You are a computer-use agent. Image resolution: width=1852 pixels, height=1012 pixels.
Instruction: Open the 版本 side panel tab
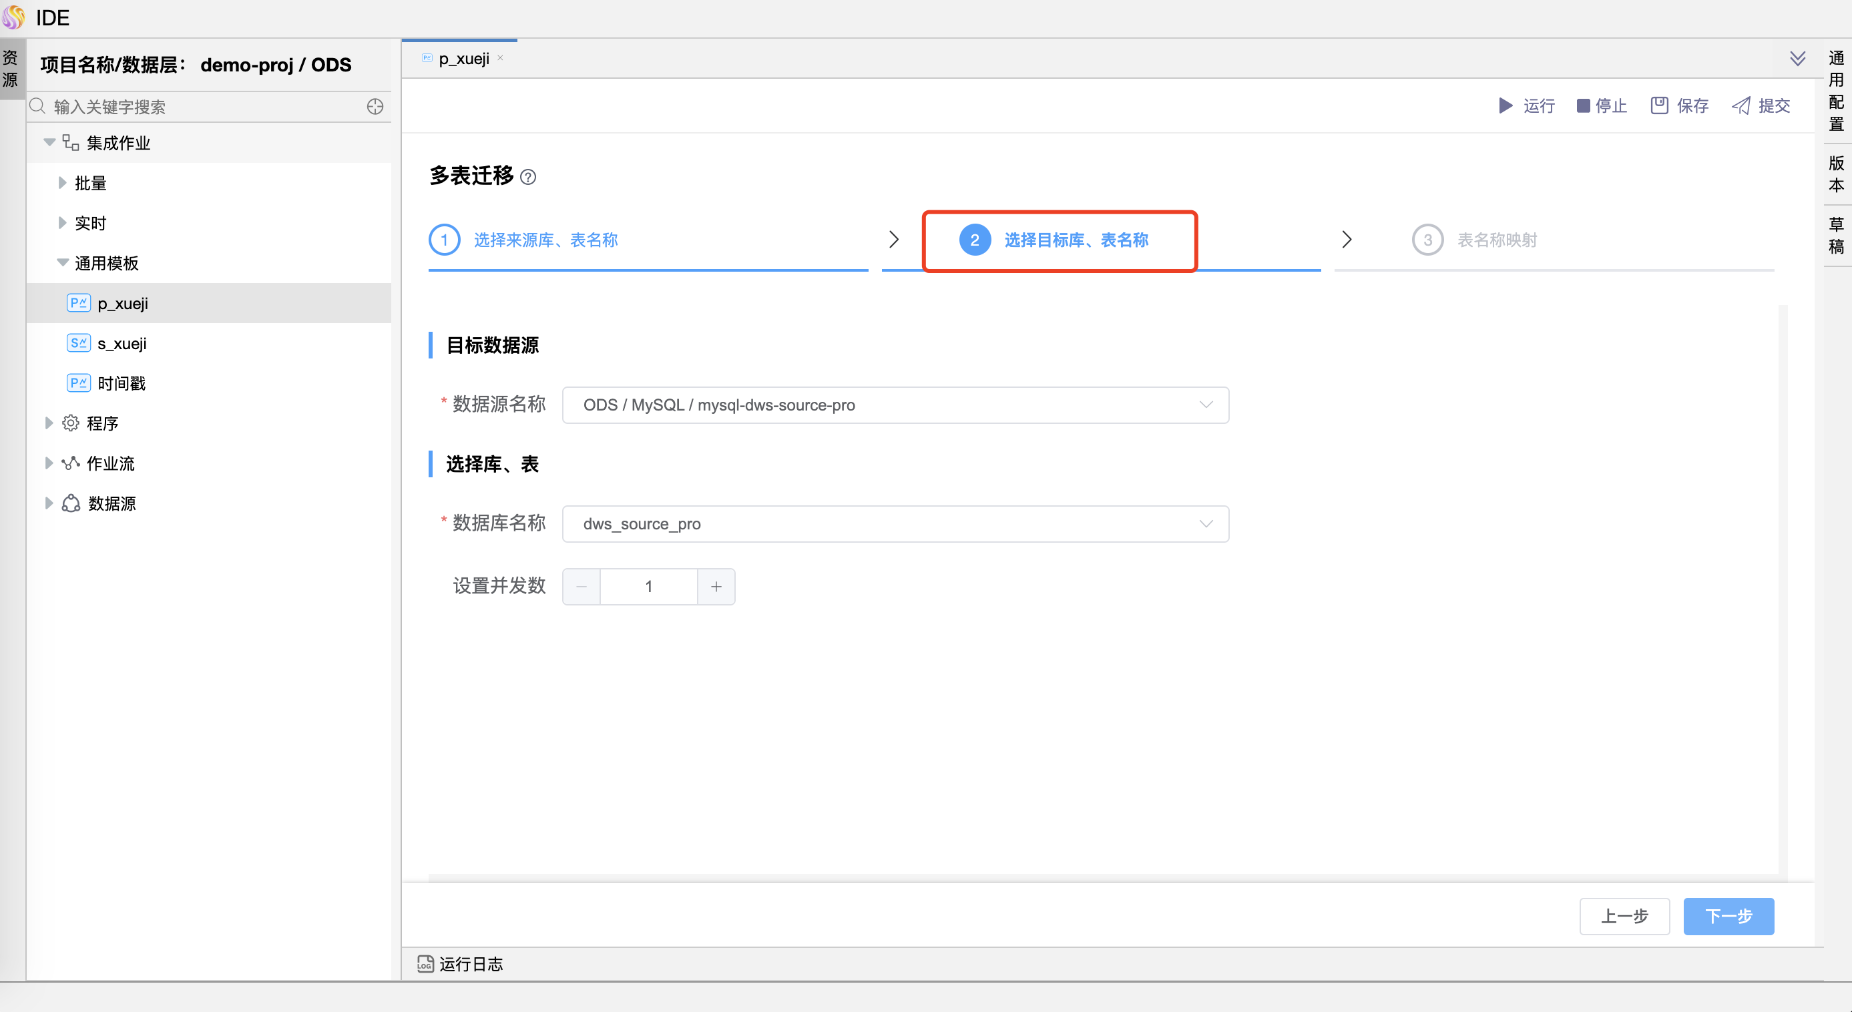coord(1835,174)
